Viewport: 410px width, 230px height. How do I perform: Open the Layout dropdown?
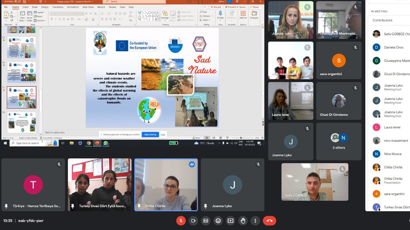pos(39,12)
